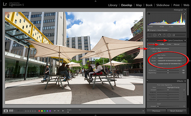The width and height of the screenshot is (191, 116).
Task: Open the lens Make dropdown
Action: tap(171, 58)
